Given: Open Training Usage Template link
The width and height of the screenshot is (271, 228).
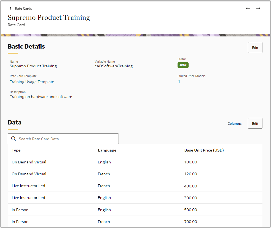Looking at the screenshot, I should [32, 82].
